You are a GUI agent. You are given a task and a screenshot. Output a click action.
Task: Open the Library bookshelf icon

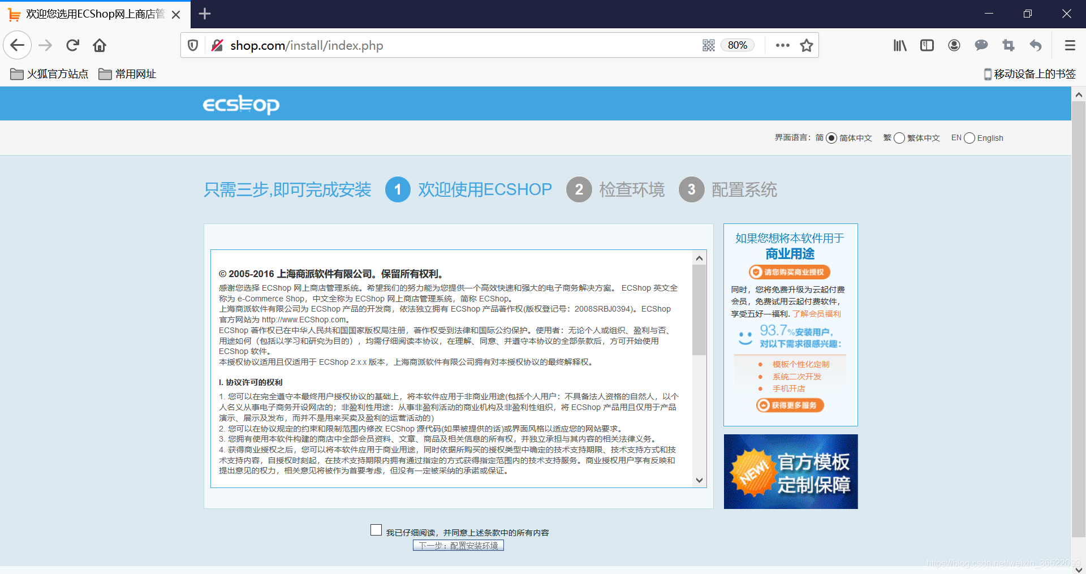tap(900, 45)
